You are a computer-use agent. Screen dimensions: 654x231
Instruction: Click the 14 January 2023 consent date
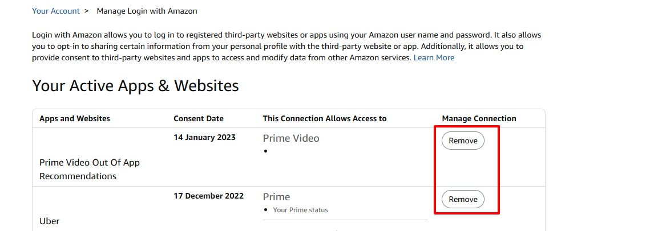pyautogui.click(x=204, y=137)
